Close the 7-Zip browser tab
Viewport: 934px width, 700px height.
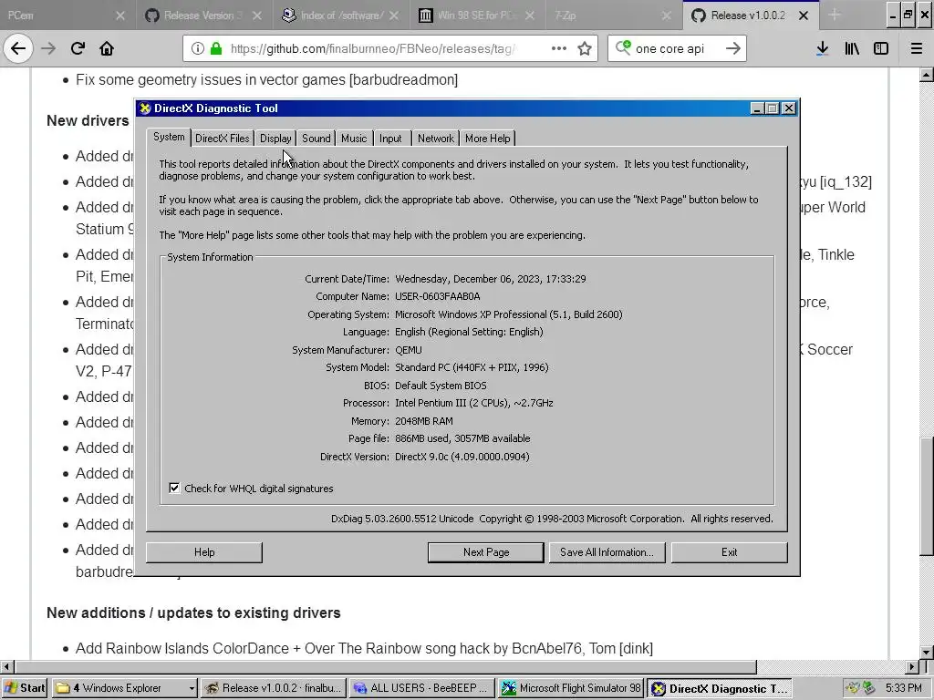[x=667, y=15]
